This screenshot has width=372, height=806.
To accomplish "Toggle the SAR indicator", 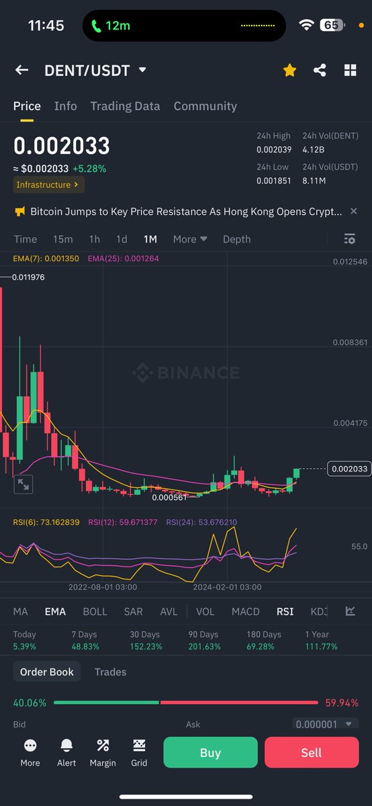I will coord(133,611).
